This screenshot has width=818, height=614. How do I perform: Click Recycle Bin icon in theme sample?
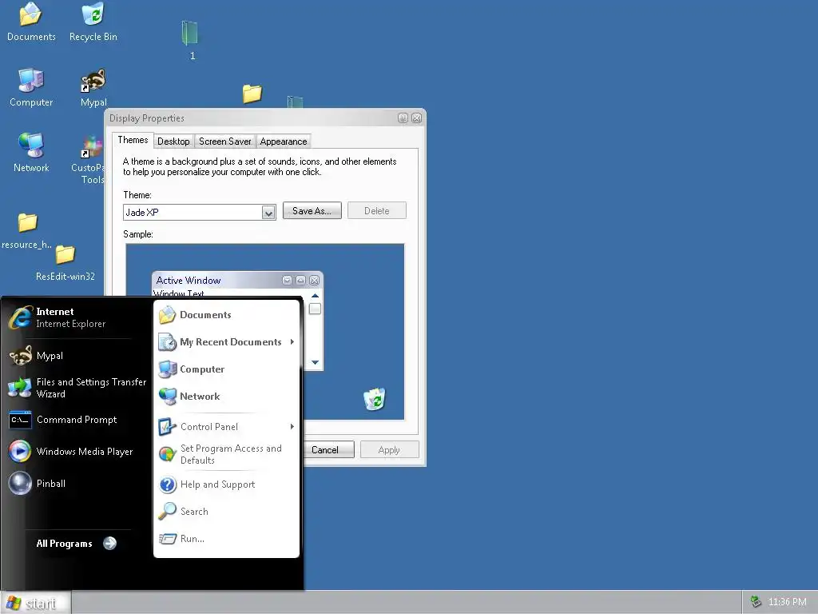[x=374, y=400]
